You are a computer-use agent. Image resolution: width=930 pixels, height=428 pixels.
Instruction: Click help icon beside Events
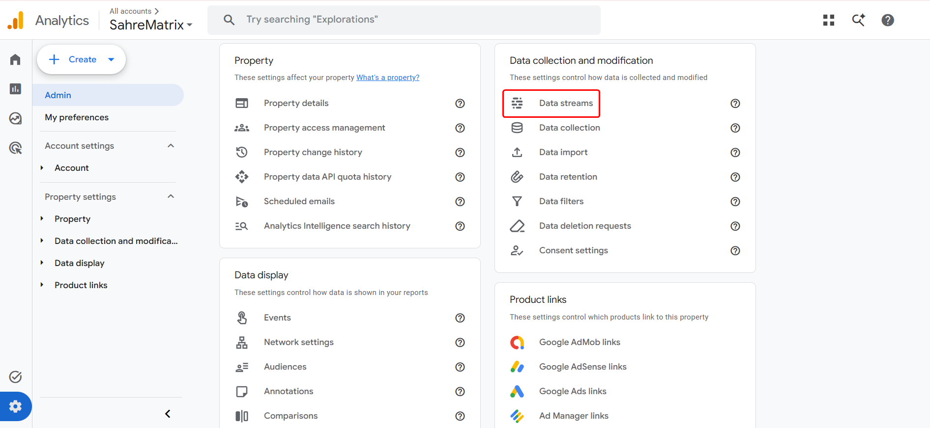pos(460,318)
